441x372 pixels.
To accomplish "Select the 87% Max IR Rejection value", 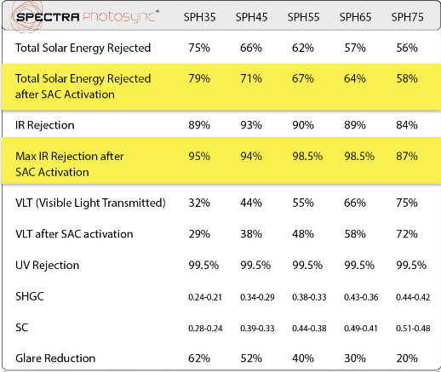I will pos(407,157).
